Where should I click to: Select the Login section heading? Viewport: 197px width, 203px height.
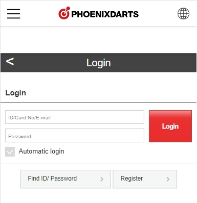coord(16,93)
